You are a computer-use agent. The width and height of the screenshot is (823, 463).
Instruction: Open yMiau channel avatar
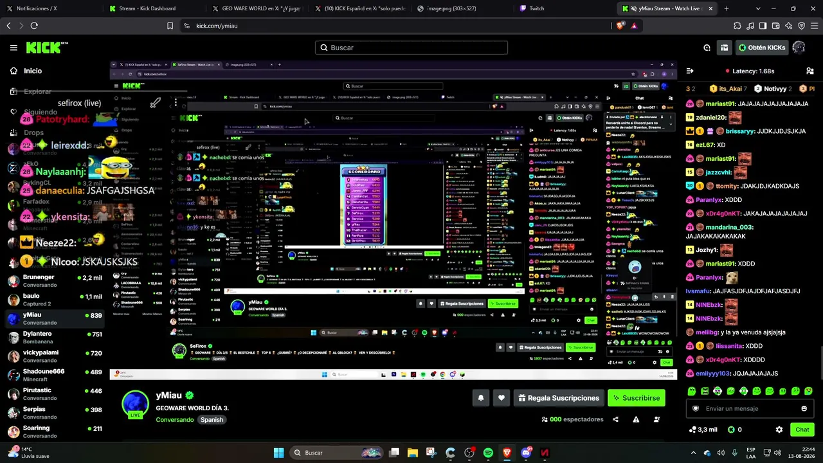pos(135,404)
